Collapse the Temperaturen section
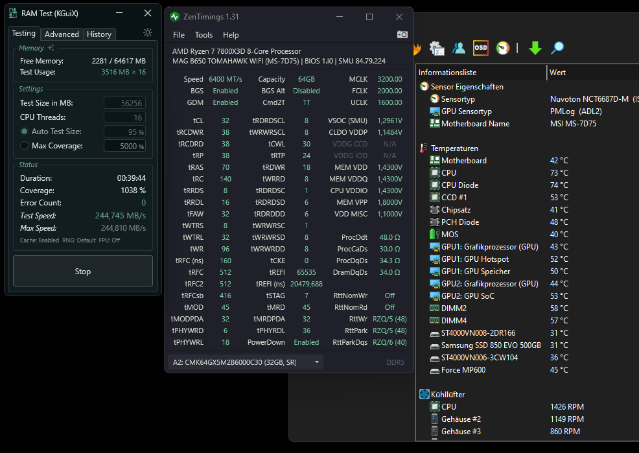 coord(423,148)
